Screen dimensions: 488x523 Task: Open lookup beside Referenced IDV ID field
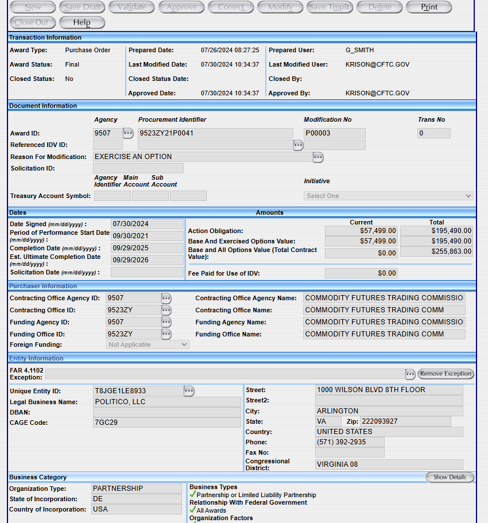[298, 145]
